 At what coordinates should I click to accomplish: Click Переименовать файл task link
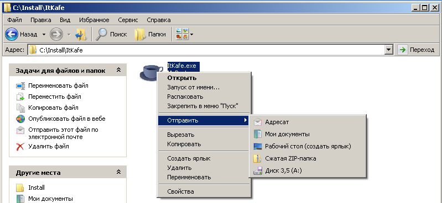tap(58, 86)
